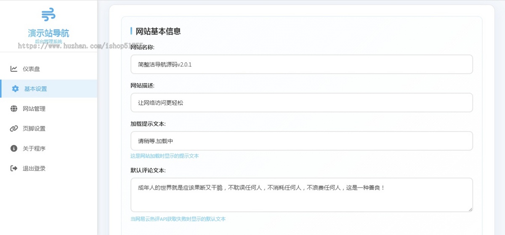The image size is (505, 235).
Task: Click the 基本设置 gear icon
Action: point(16,88)
